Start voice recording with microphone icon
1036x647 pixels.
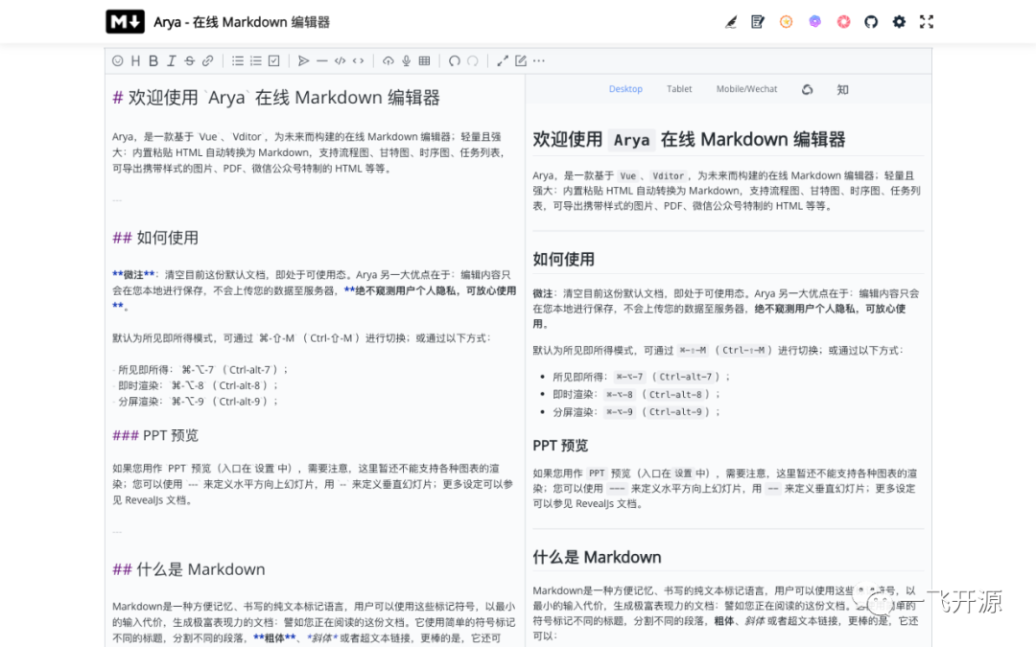click(x=407, y=60)
